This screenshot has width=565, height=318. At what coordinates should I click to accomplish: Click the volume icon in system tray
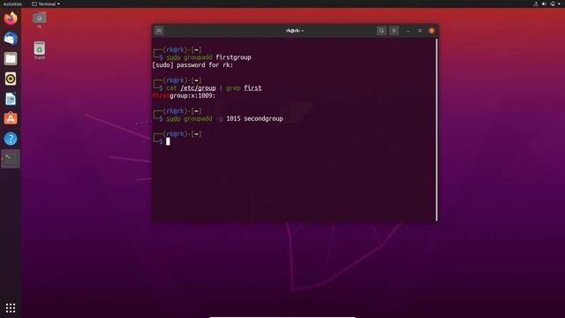tap(544, 4)
